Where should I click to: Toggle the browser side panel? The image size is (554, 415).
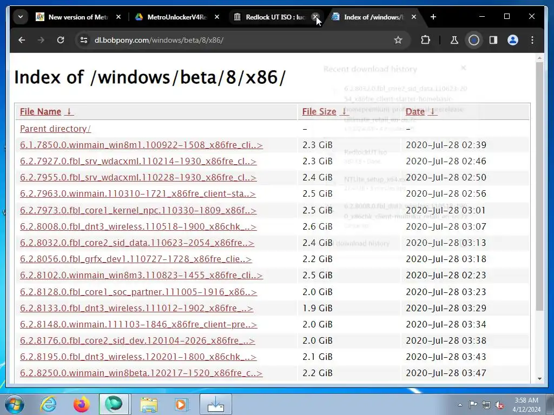point(493,40)
